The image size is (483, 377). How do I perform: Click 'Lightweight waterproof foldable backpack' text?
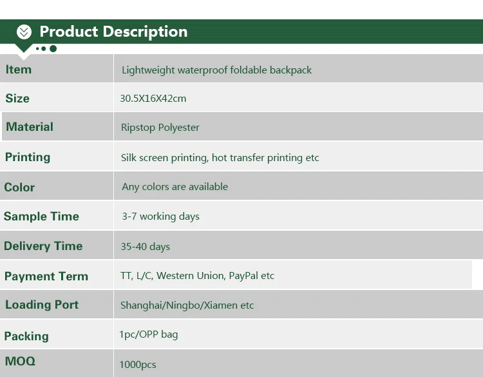click(216, 70)
